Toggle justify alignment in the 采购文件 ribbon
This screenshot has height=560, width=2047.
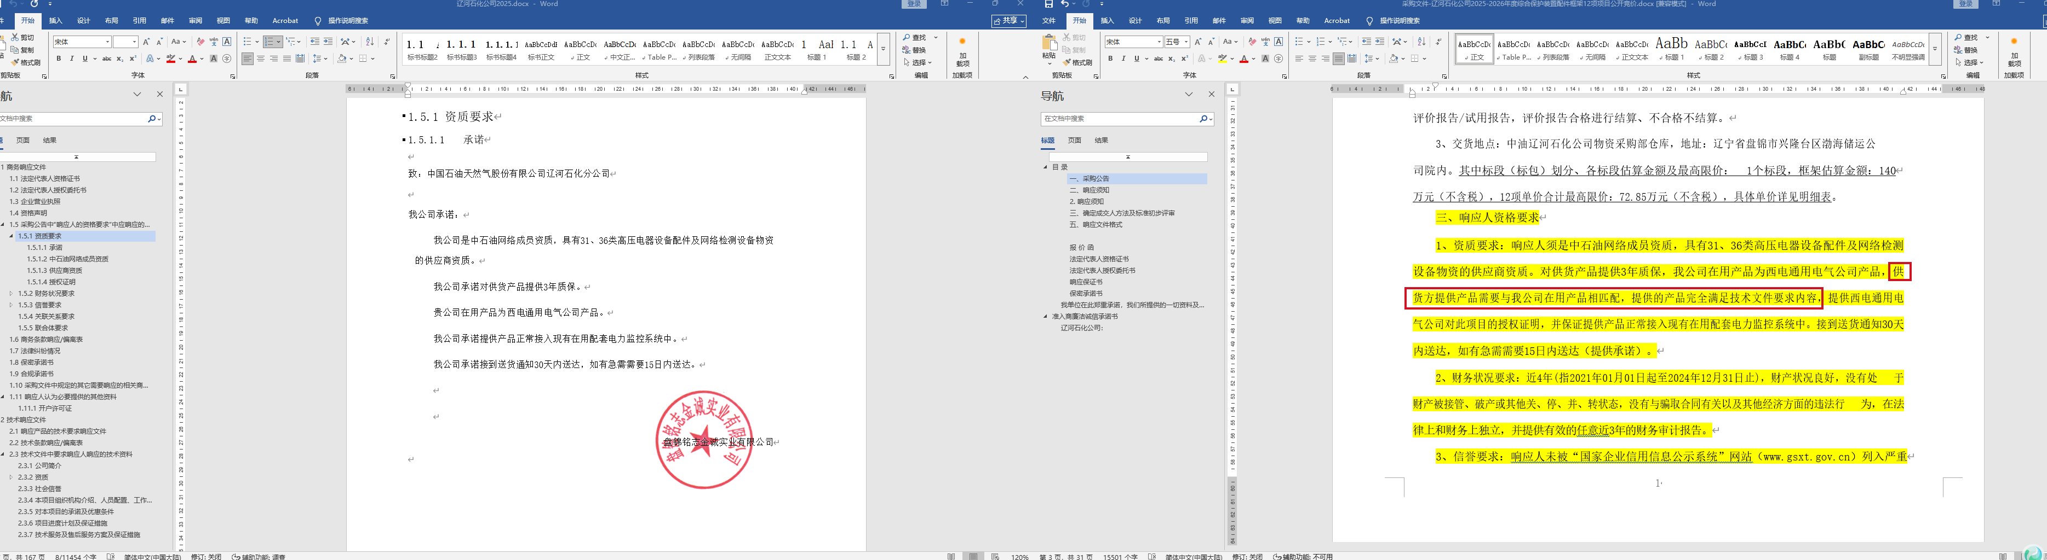point(1338,59)
